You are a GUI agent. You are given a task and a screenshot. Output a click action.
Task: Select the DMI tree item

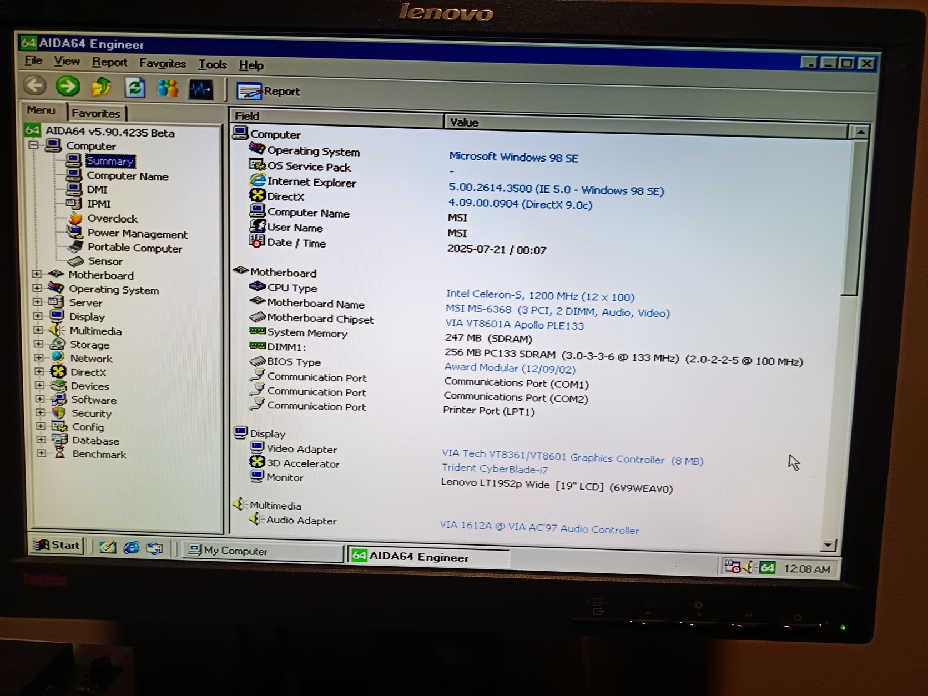point(97,189)
